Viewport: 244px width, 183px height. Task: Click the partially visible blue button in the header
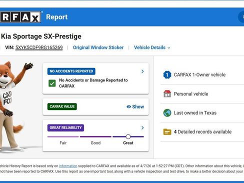click(x=241, y=17)
